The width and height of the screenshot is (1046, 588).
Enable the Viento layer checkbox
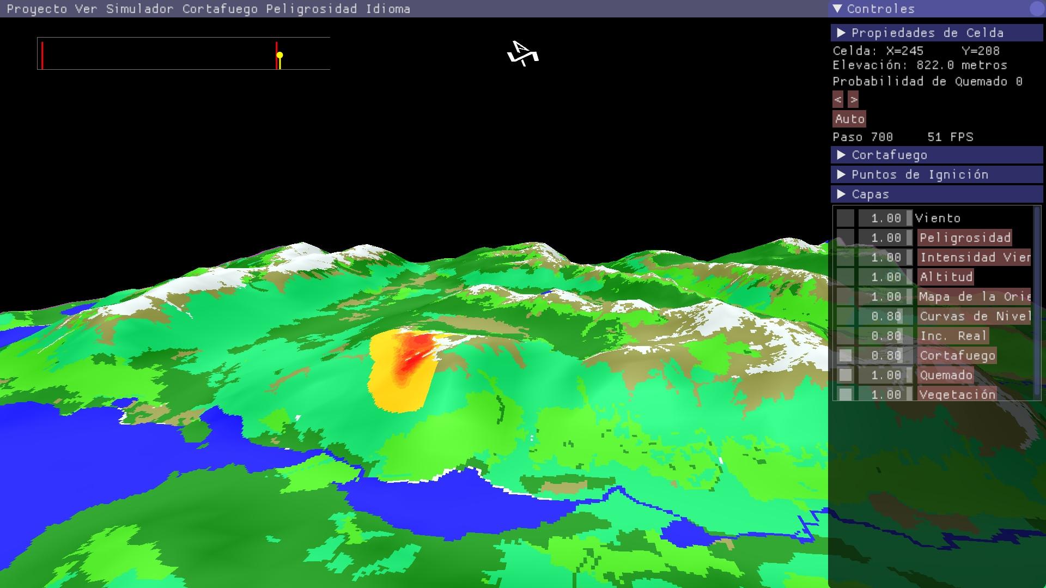click(845, 218)
